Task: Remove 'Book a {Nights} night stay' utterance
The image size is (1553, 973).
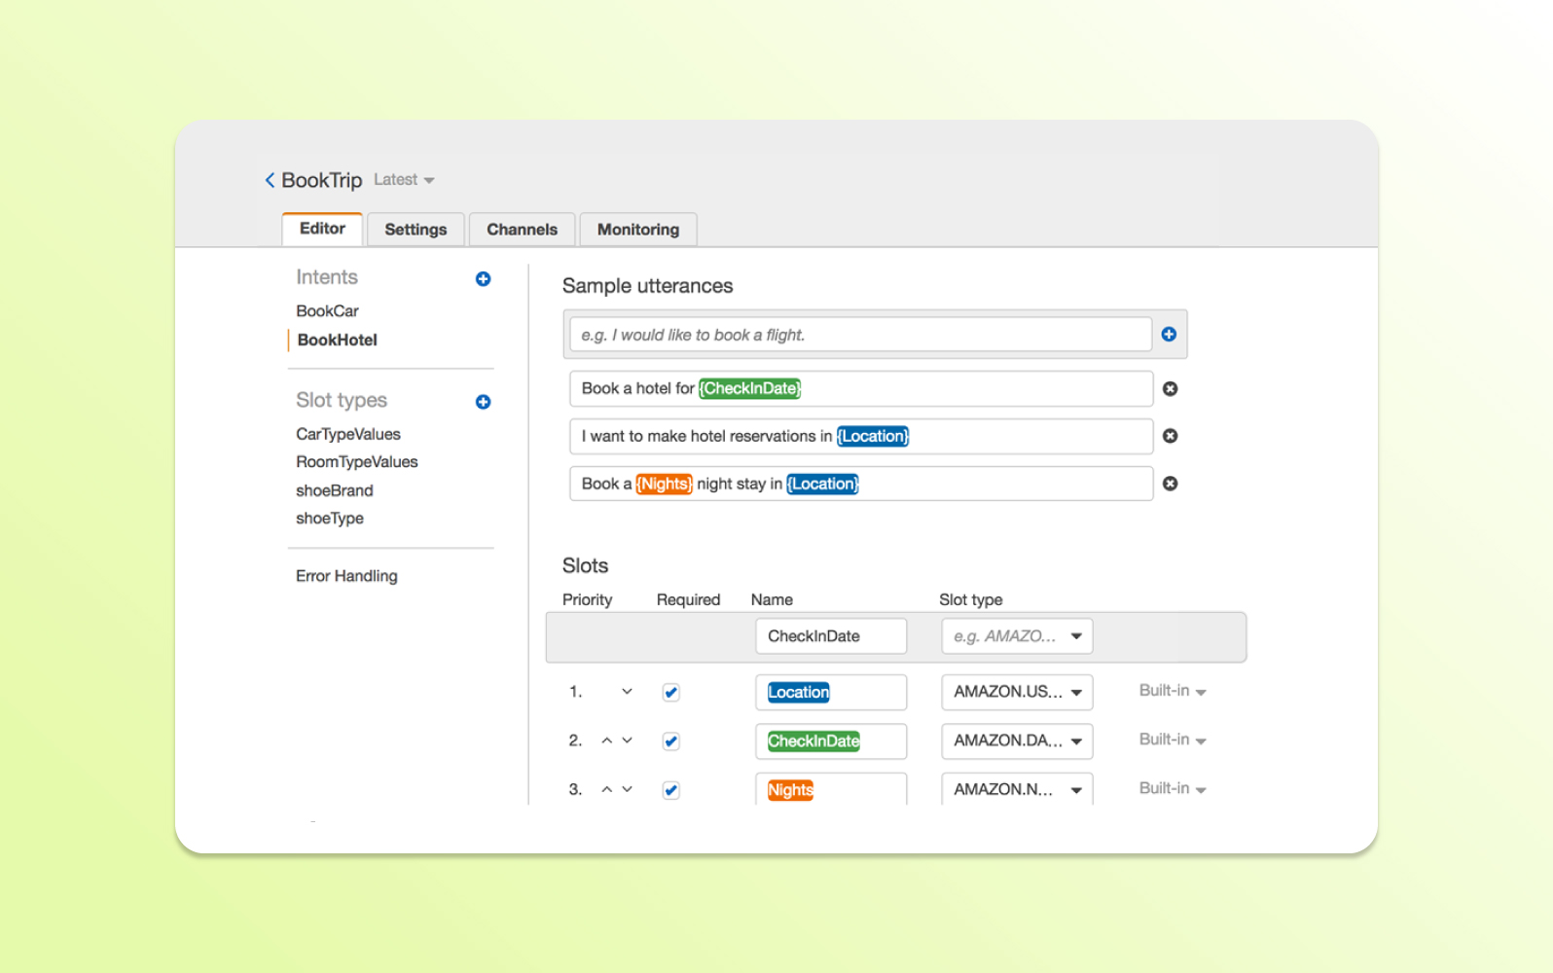Action: pos(1171,484)
